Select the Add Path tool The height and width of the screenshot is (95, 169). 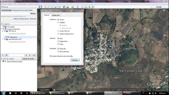(52, 7)
